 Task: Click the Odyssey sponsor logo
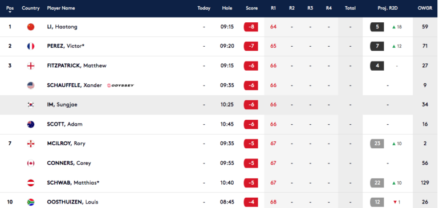pos(121,85)
